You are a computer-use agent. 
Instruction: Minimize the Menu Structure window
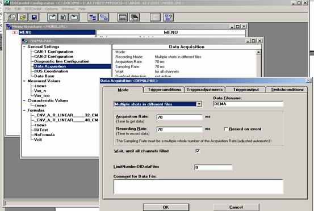point(232,27)
